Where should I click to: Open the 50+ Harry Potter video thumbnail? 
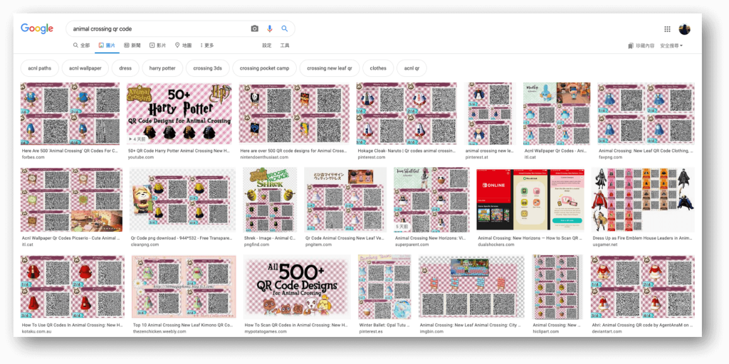[x=179, y=114]
